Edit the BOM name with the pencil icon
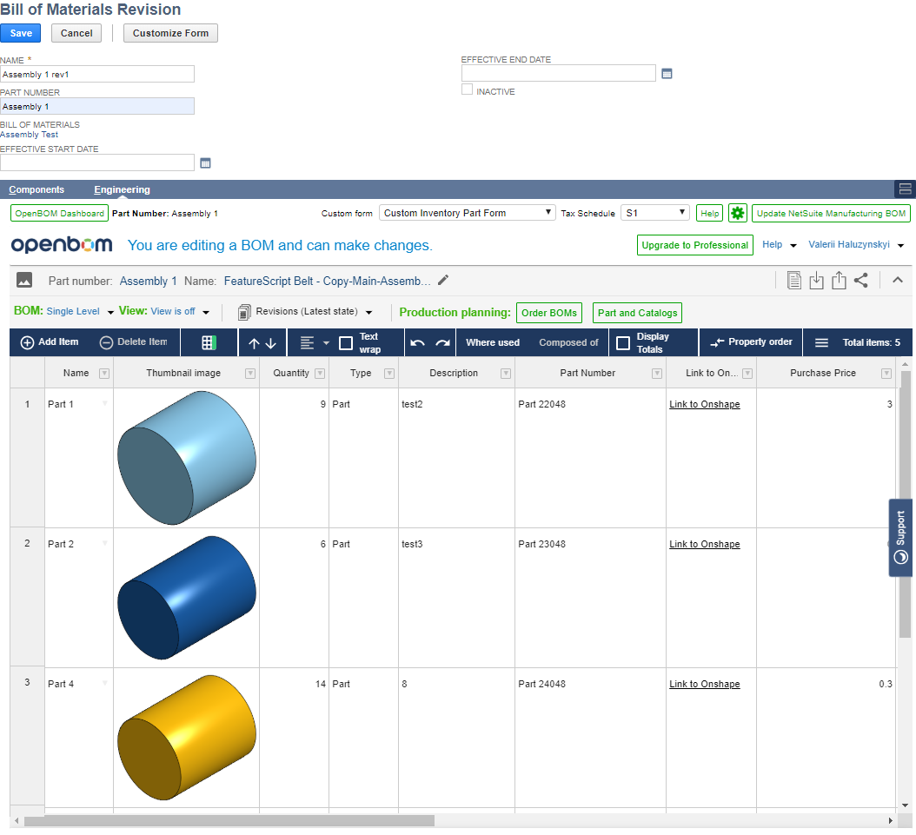 [x=443, y=281]
